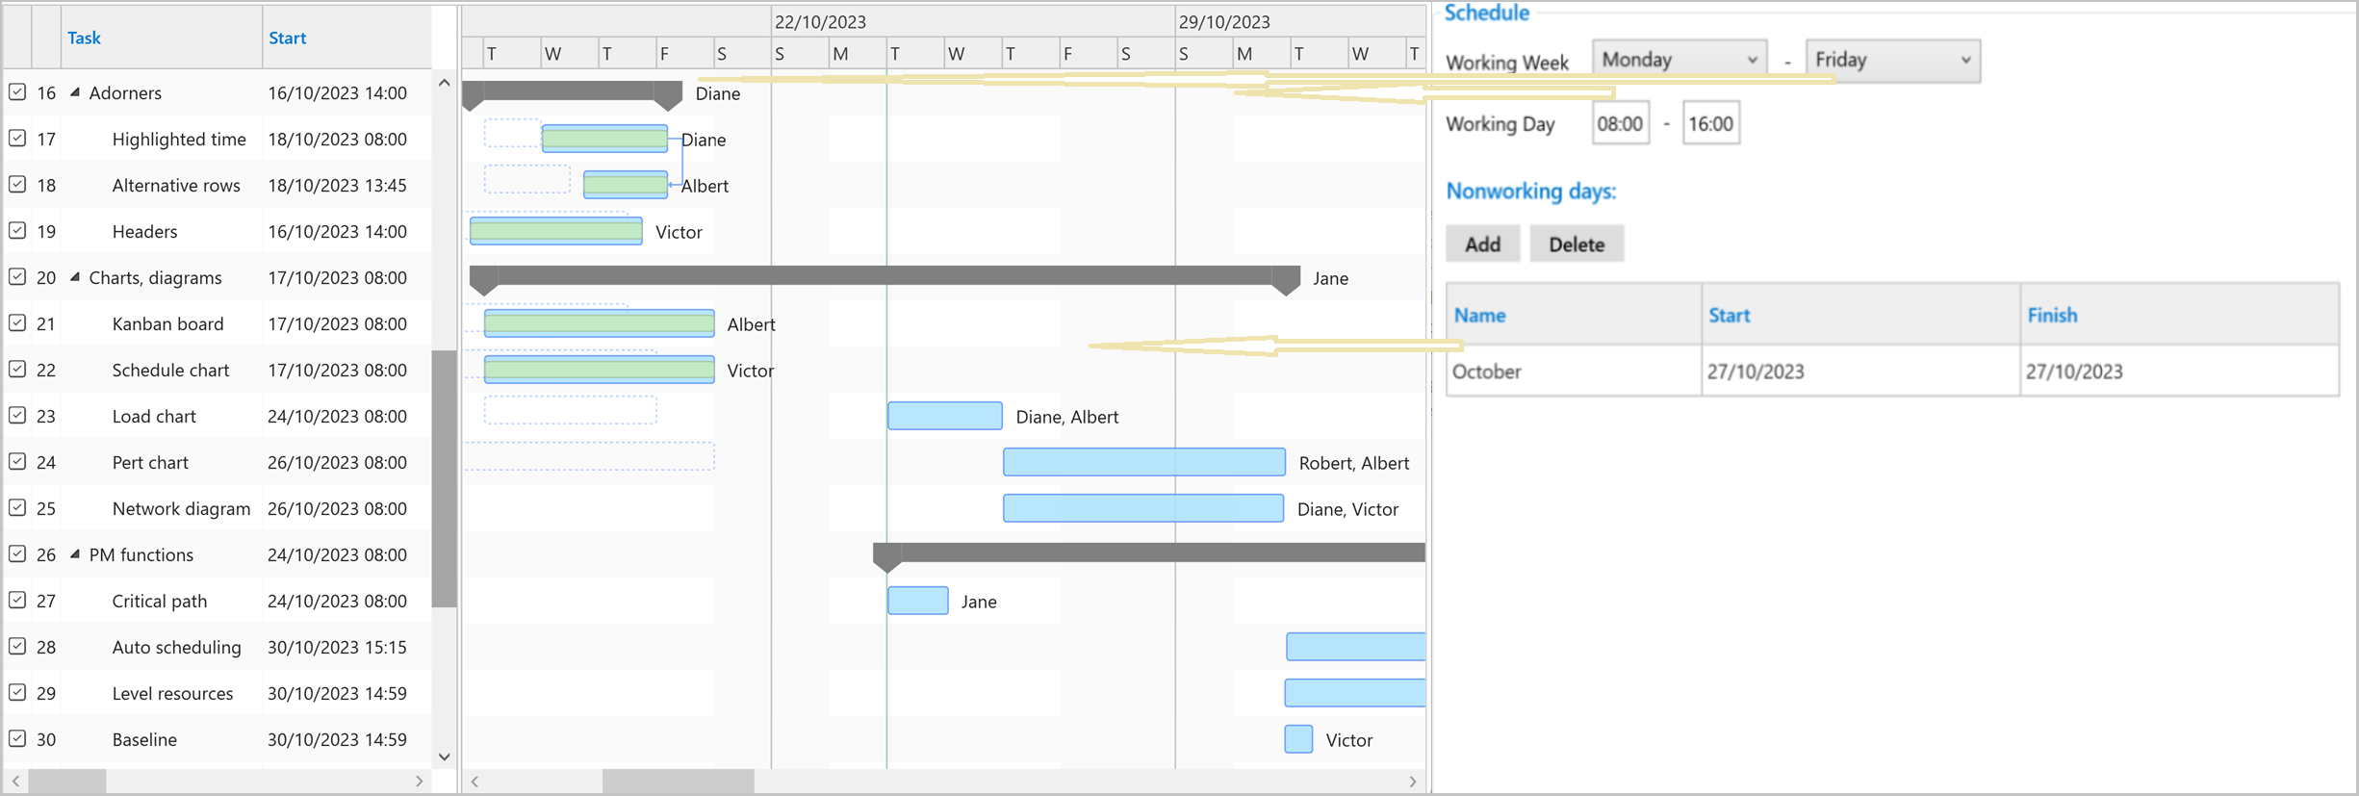The width and height of the screenshot is (2359, 796).
Task: Toggle checkbox for Baseline task
Action: [17, 739]
